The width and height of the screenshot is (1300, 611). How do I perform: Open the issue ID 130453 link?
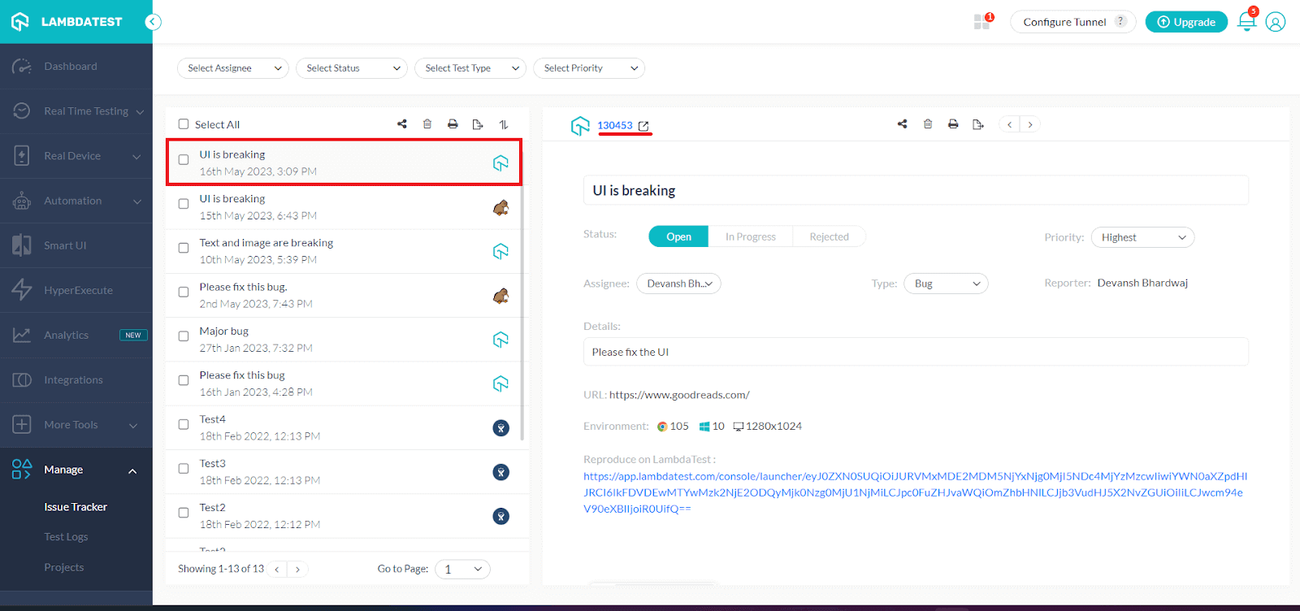pos(614,125)
